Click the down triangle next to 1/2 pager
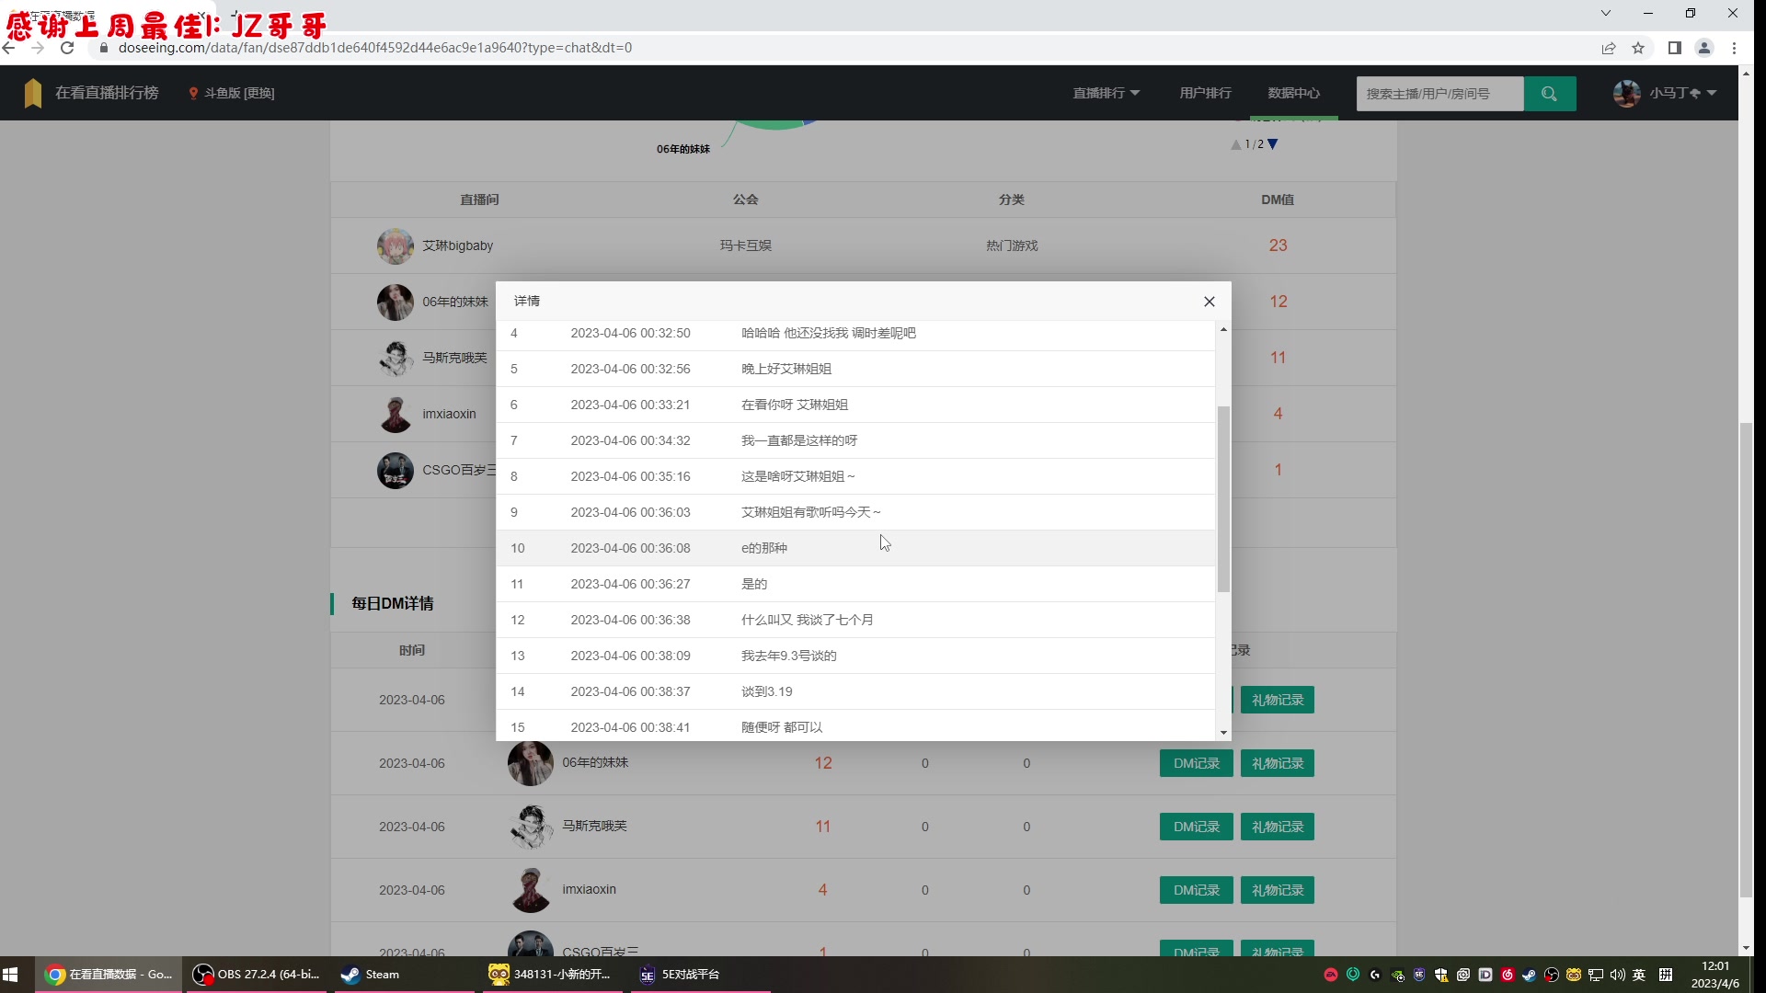 1272,144
